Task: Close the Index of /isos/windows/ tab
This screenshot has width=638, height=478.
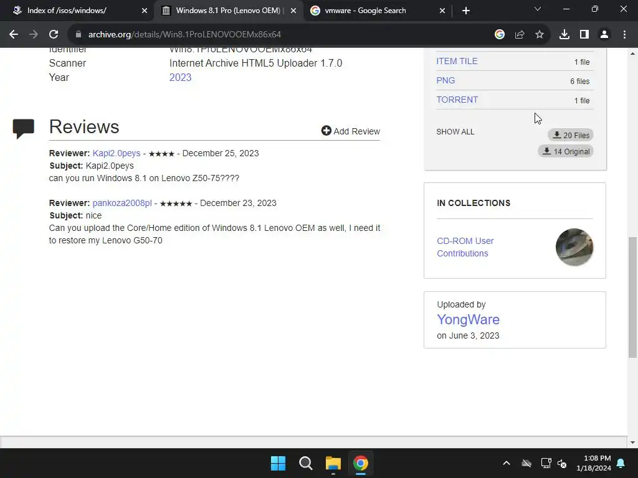Action: pyautogui.click(x=145, y=11)
